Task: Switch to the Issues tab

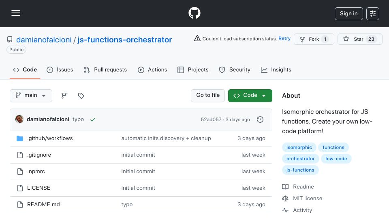Action: click(x=60, y=70)
